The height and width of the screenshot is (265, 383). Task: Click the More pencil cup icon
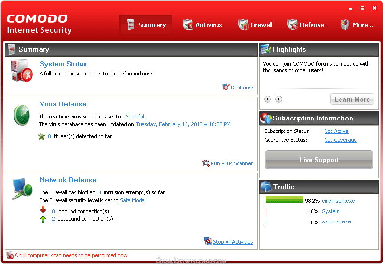pyautogui.click(x=345, y=25)
